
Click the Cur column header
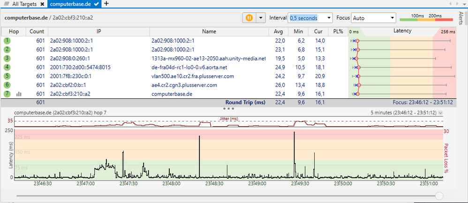tap(318, 31)
